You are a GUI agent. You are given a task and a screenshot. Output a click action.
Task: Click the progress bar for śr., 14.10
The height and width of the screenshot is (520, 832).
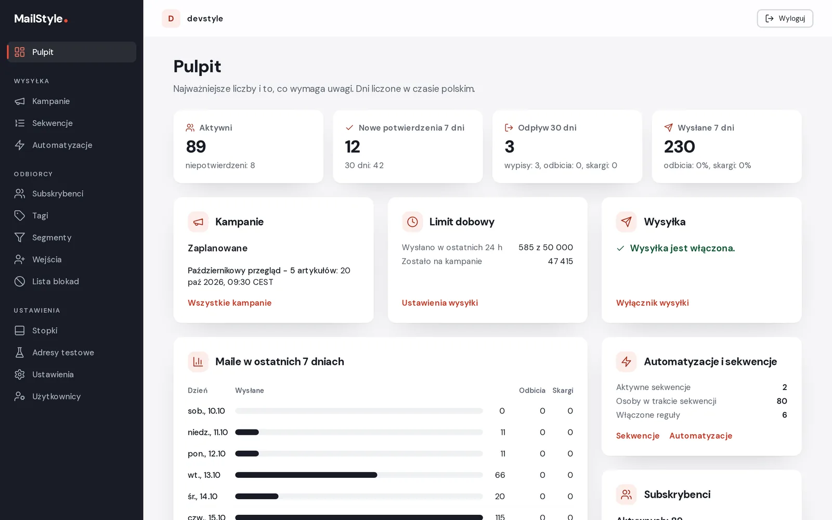359,497
